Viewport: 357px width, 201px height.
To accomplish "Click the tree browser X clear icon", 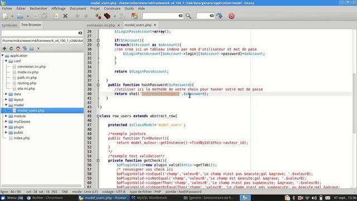I will pos(38,49).
